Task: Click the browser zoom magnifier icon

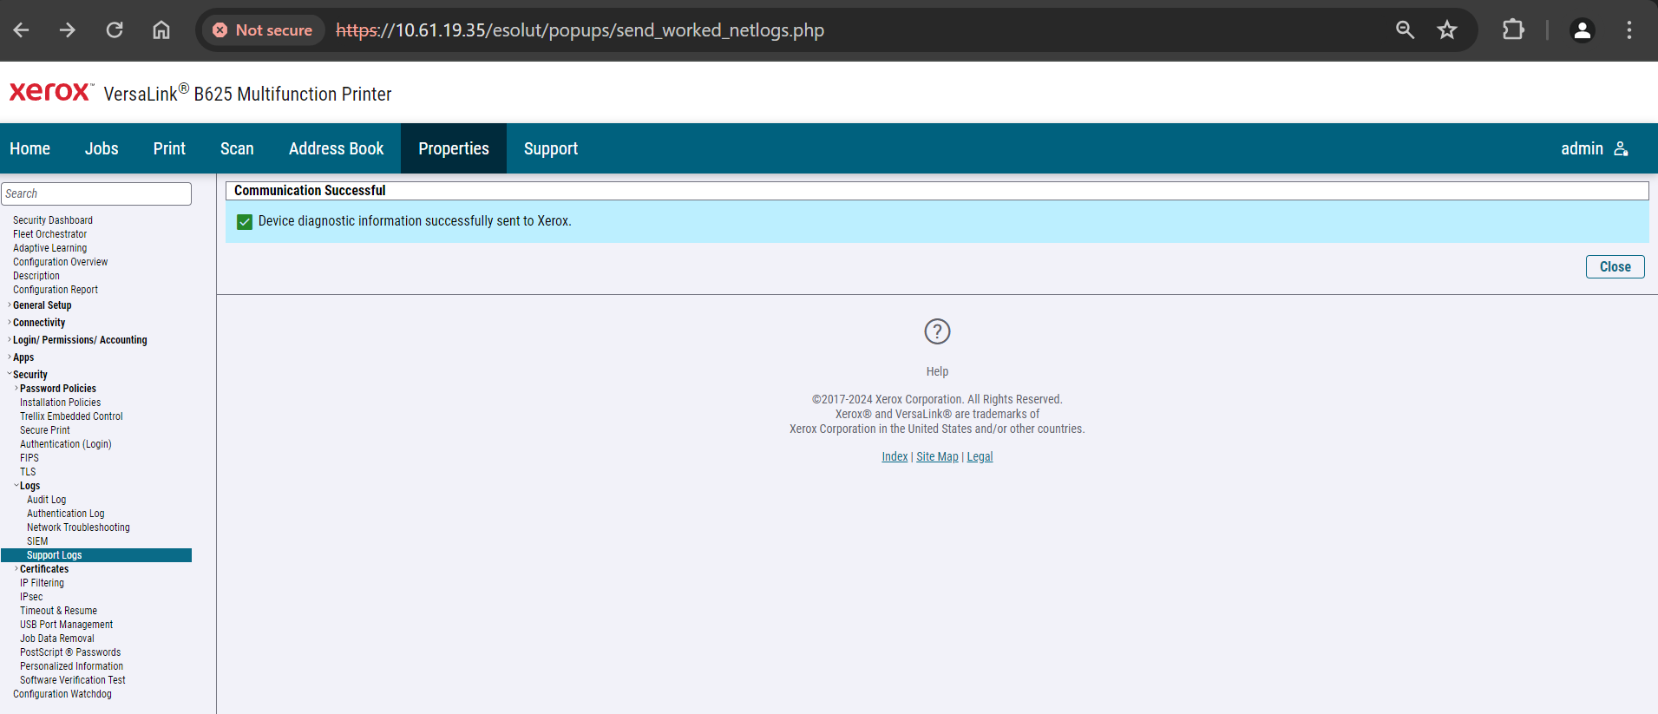Action: tap(1405, 30)
